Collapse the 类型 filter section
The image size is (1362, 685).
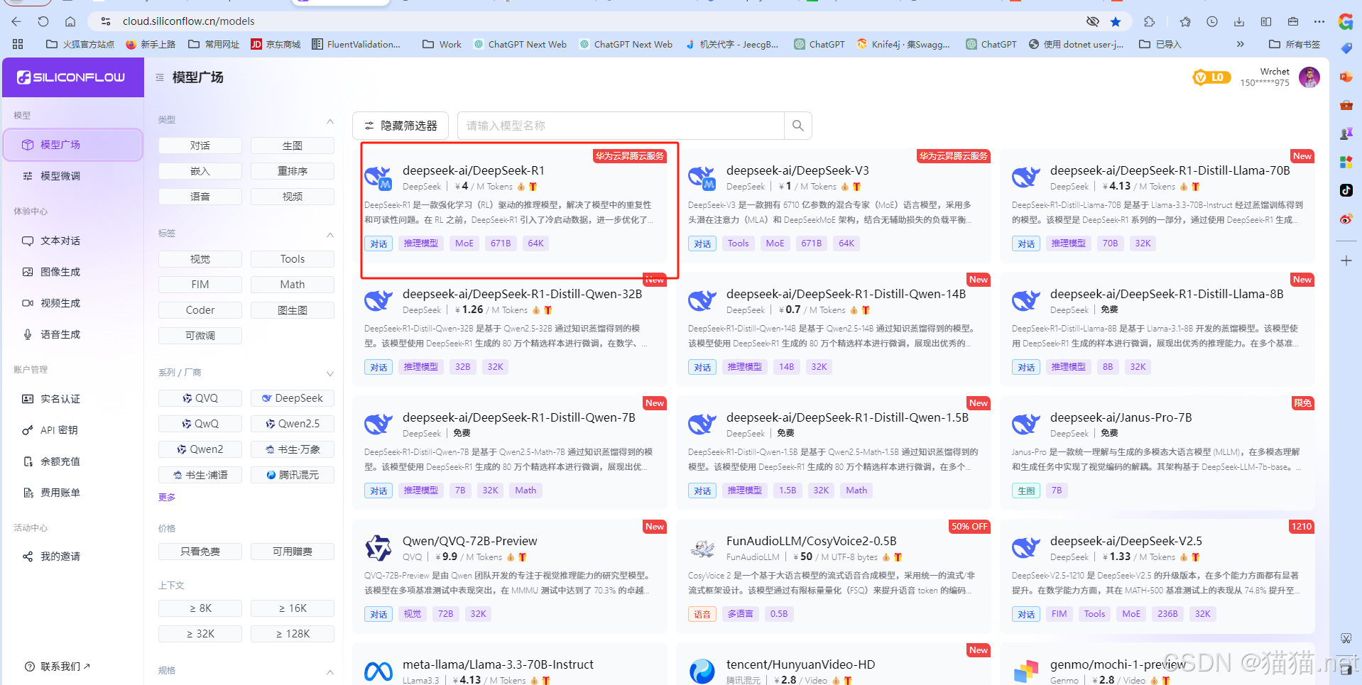(x=330, y=121)
